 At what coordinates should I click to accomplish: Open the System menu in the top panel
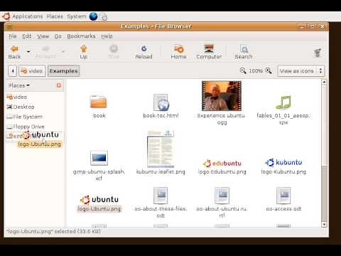[x=77, y=16]
